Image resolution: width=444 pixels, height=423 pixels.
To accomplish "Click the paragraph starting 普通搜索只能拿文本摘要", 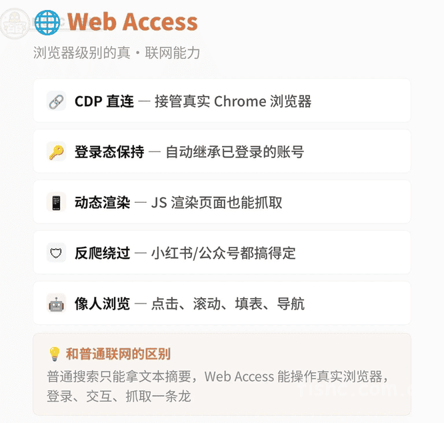I will click(x=217, y=386).
